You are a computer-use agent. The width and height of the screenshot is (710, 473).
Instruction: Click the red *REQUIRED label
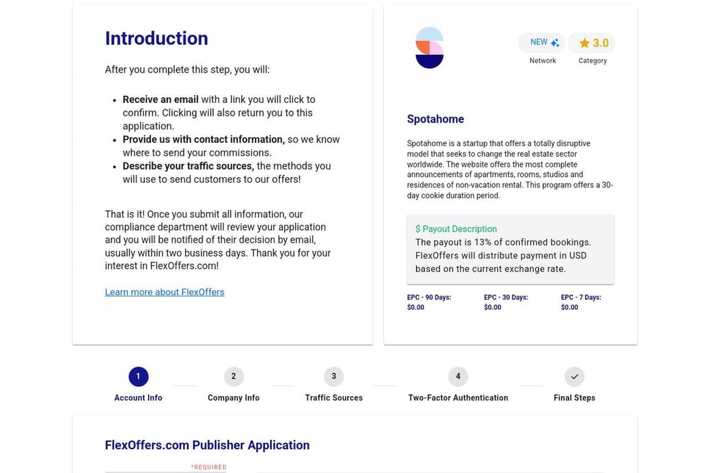click(x=209, y=467)
